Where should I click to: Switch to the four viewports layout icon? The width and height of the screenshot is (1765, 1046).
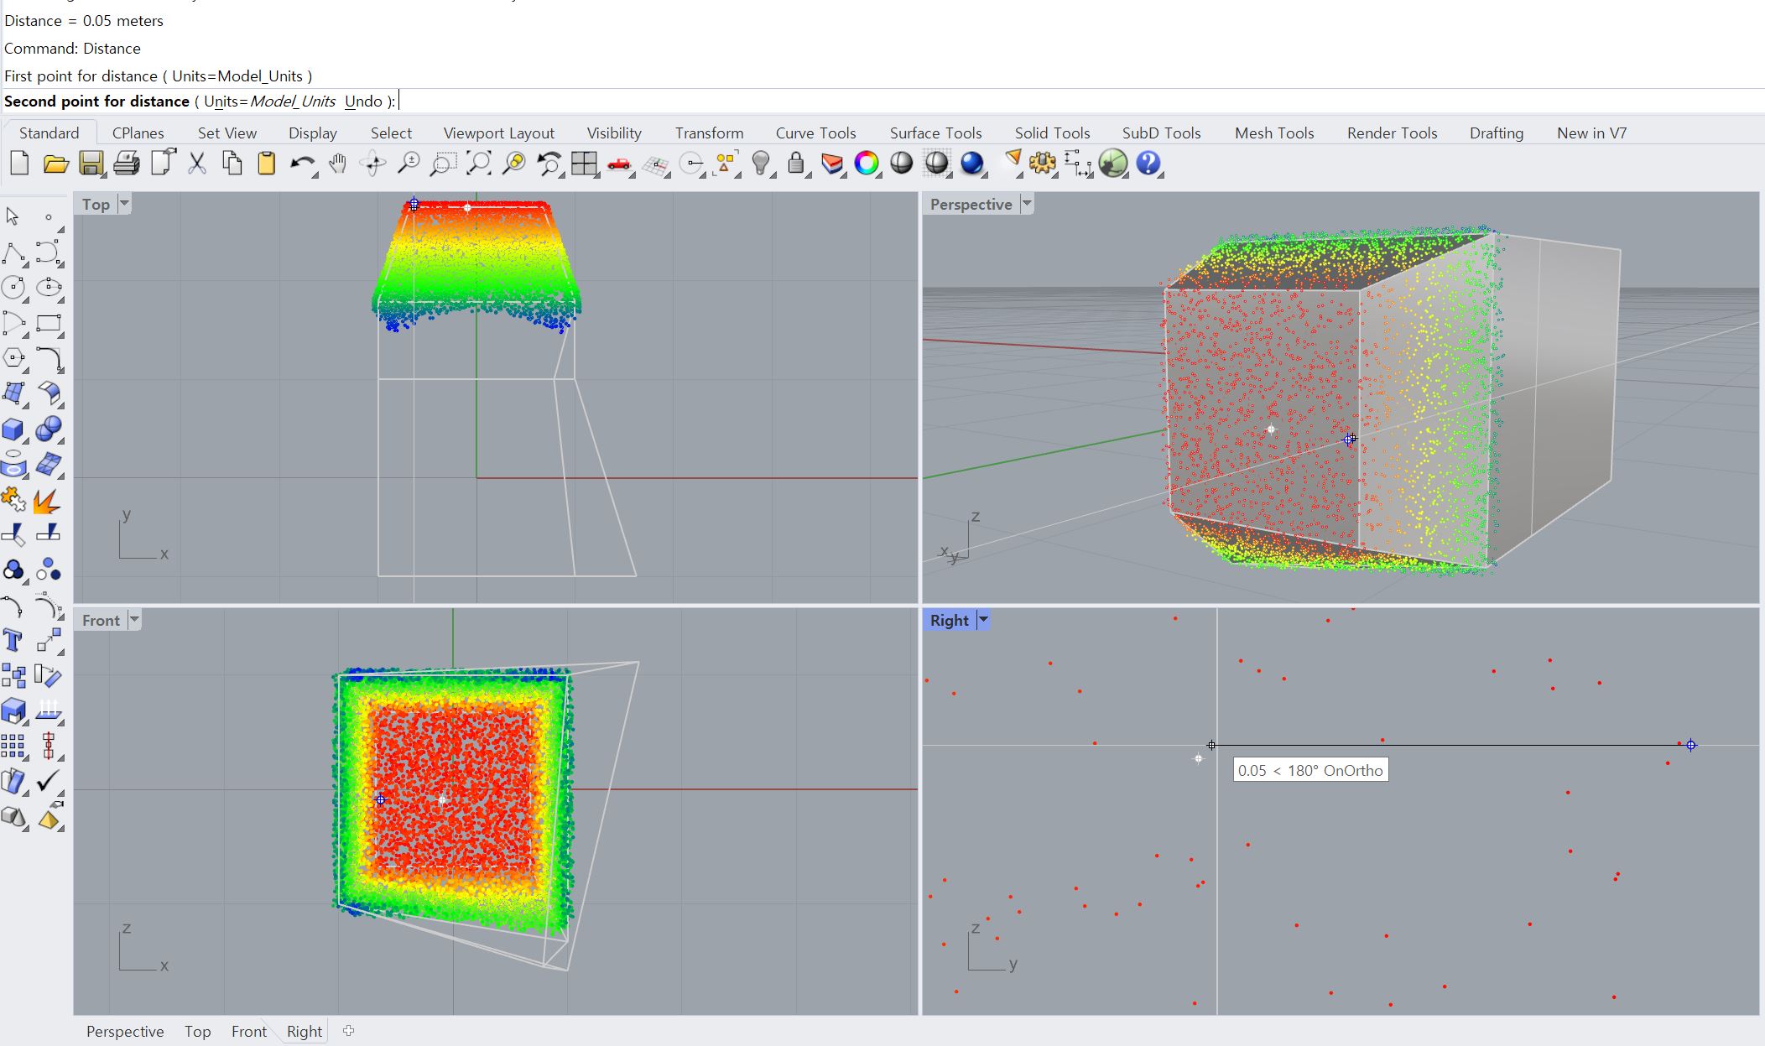584,163
